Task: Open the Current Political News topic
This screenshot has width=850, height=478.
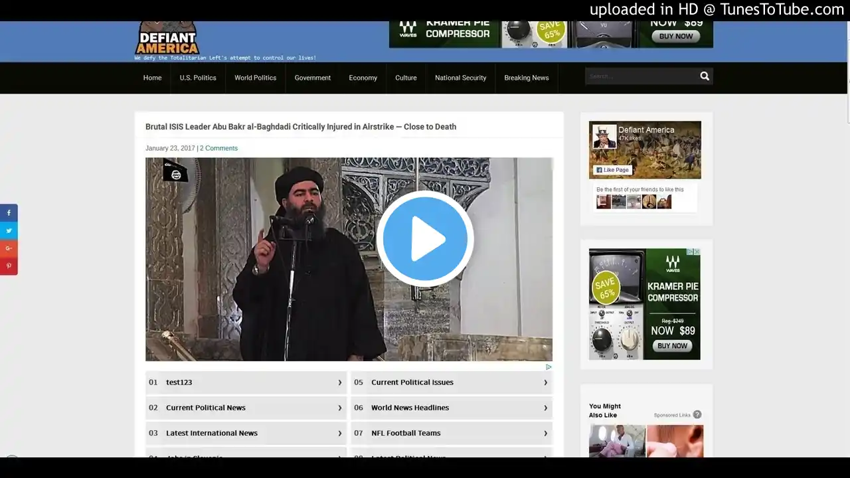Action: 206,408
